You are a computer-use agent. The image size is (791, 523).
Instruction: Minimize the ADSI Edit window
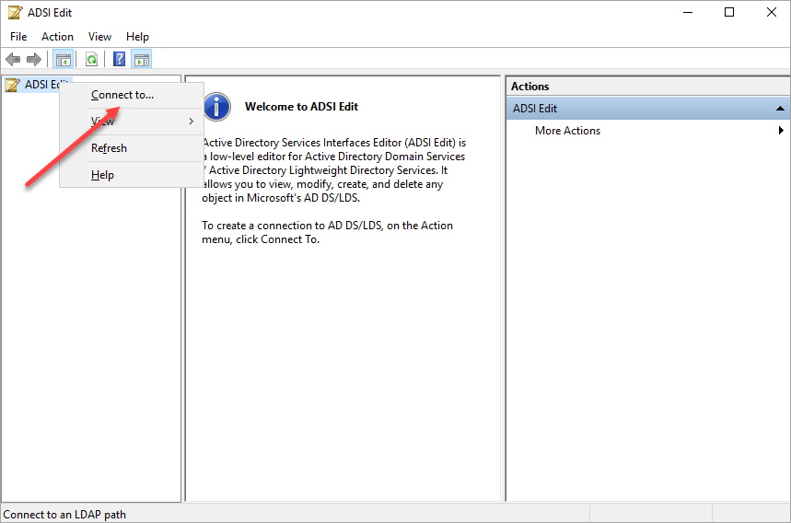[x=688, y=12]
